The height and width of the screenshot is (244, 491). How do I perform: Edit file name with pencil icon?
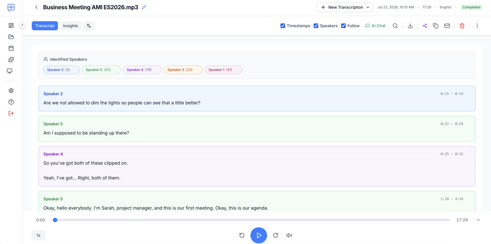click(x=144, y=7)
